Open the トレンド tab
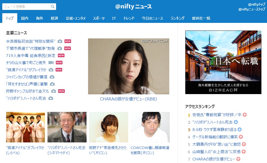This screenshot has width=267, height=163. tap(129, 18)
